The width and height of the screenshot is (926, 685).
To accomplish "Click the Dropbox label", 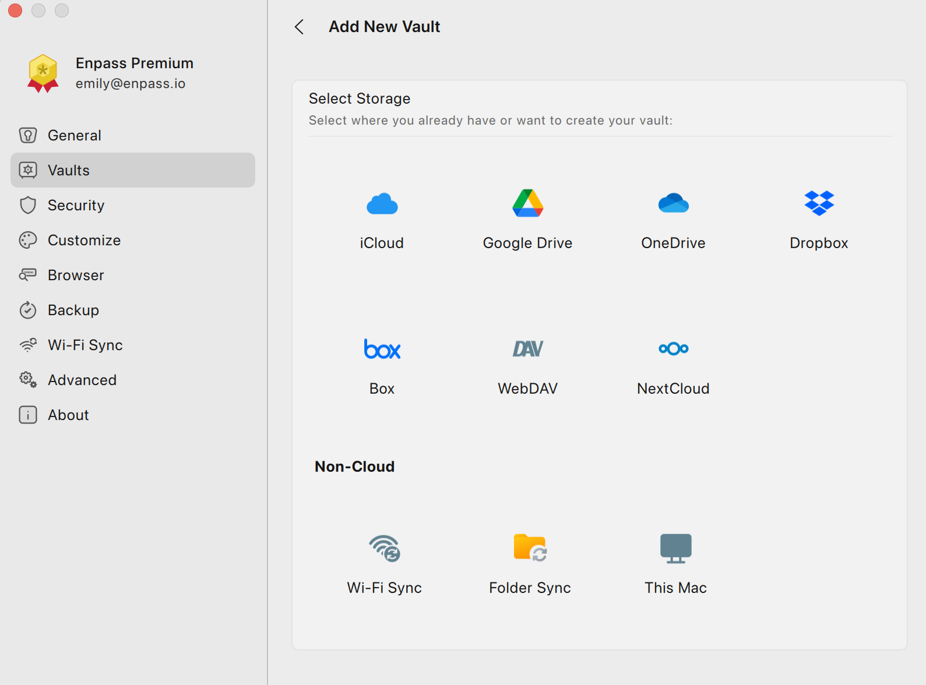I will tap(819, 243).
